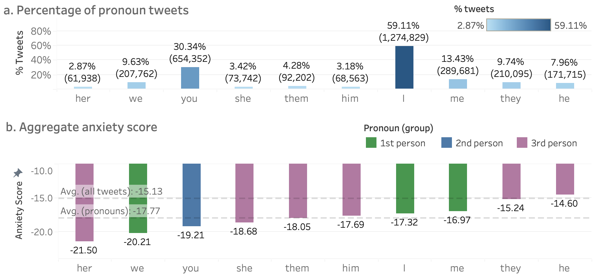The height and width of the screenshot is (279, 593).
Task: Select the green anxiety bar labeled -17.32
Action: click(405, 188)
